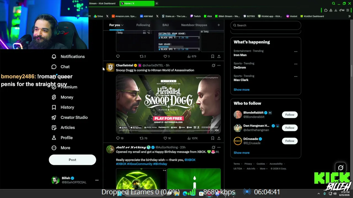Open the KickBot Dashboard bookmark
The height and width of the screenshot is (198, 353).
[x=312, y=16]
